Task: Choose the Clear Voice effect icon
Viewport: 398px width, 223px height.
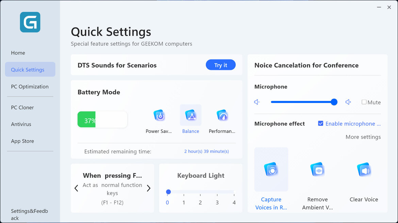Action: [364, 169]
